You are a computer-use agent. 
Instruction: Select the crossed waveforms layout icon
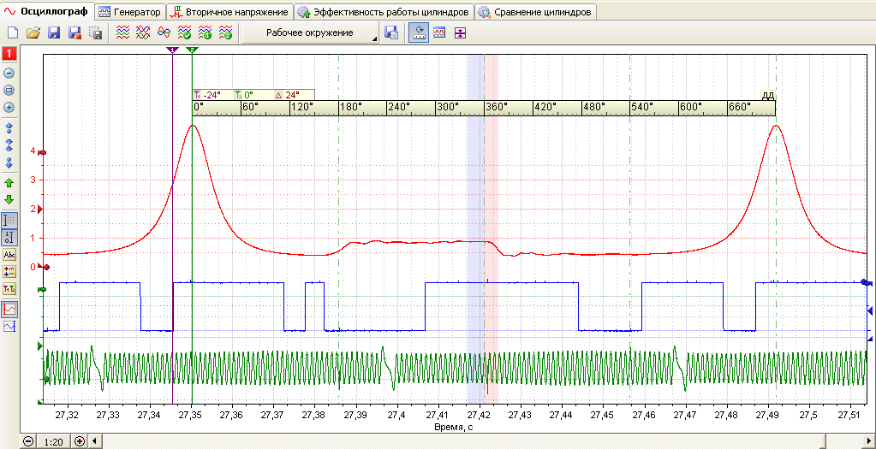(x=143, y=32)
